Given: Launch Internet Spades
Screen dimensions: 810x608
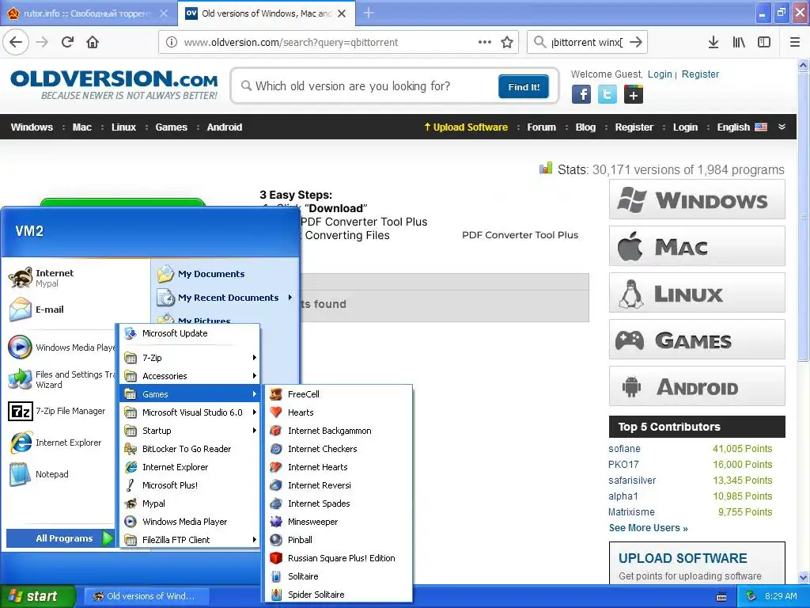Looking at the screenshot, I should pyautogui.click(x=339, y=503).
